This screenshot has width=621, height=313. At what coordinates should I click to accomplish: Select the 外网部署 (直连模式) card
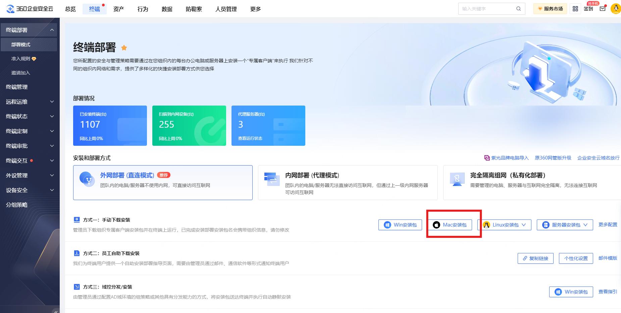[163, 183]
